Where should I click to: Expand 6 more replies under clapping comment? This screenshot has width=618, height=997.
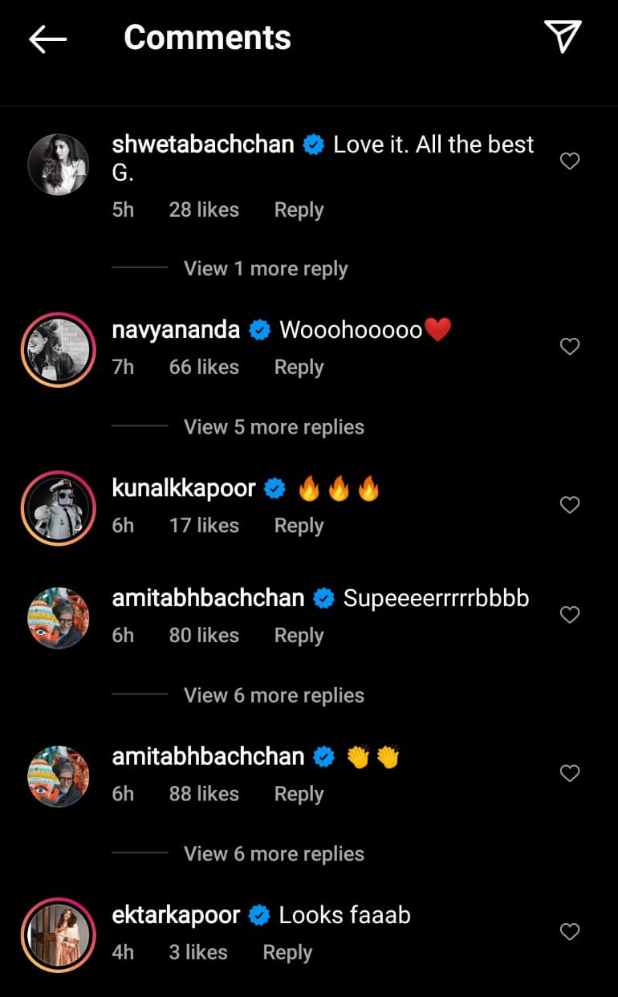(x=274, y=854)
